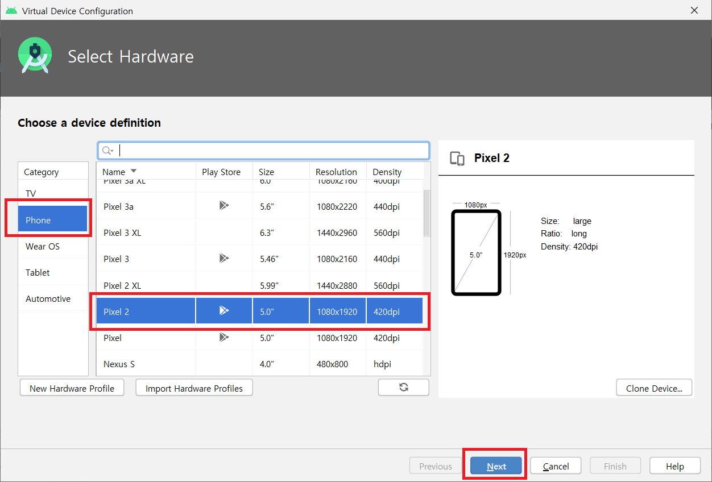Close the Virtual Device Configuration window
This screenshot has height=482, width=712.
tap(694, 10)
